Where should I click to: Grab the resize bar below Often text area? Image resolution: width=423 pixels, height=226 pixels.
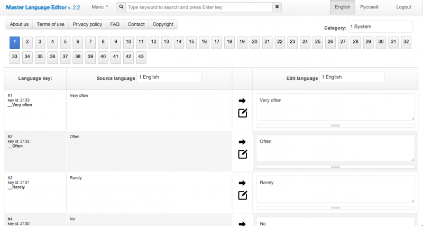pos(335,167)
